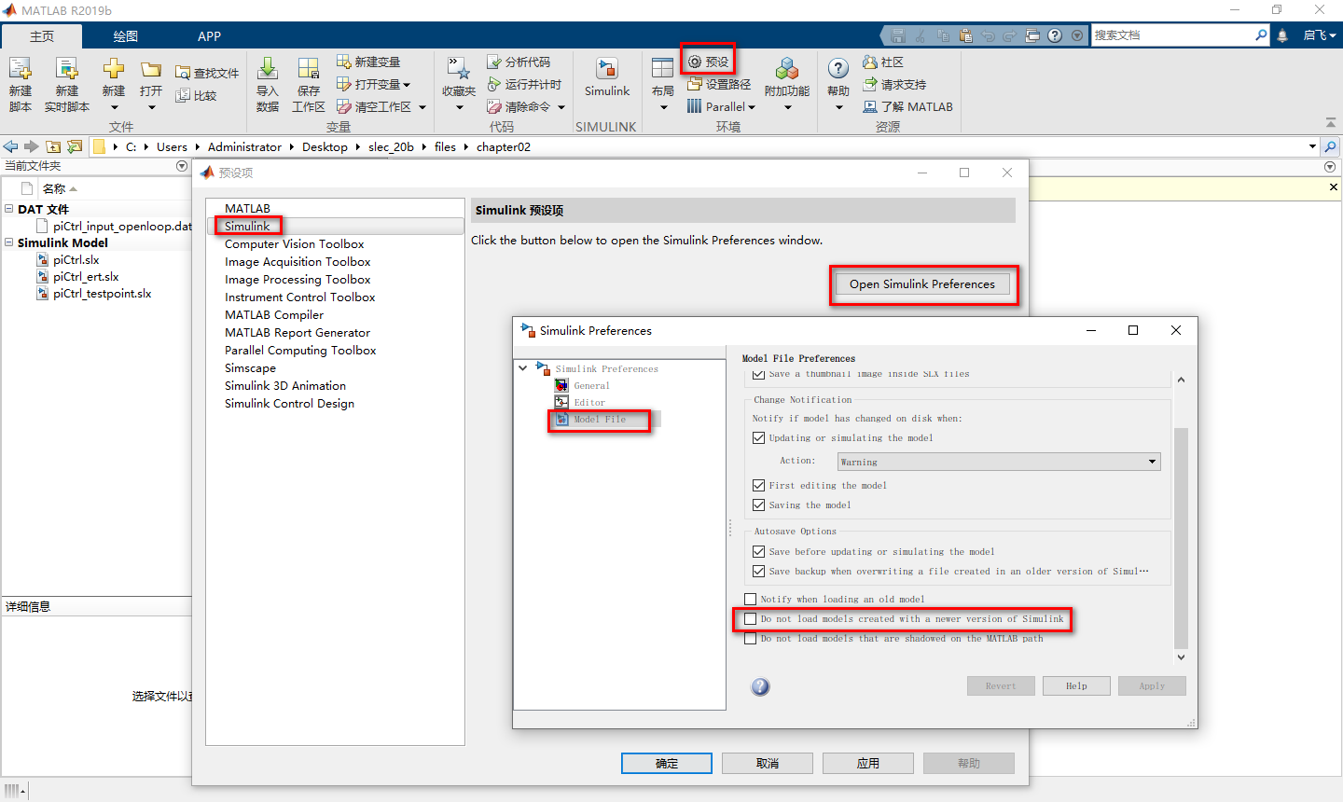This screenshot has width=1343, height=802.
Task: Expand the 打开变量 dropdown arrow
Action: pos(407,85)
